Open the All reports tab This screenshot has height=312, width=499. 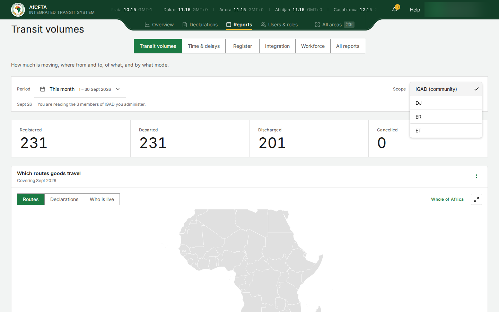point(348,46)
